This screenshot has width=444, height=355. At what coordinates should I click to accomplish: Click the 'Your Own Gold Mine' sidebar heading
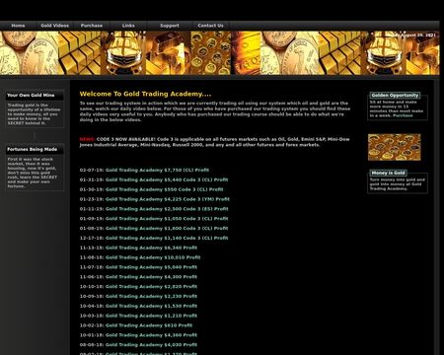tap(31, 95)
